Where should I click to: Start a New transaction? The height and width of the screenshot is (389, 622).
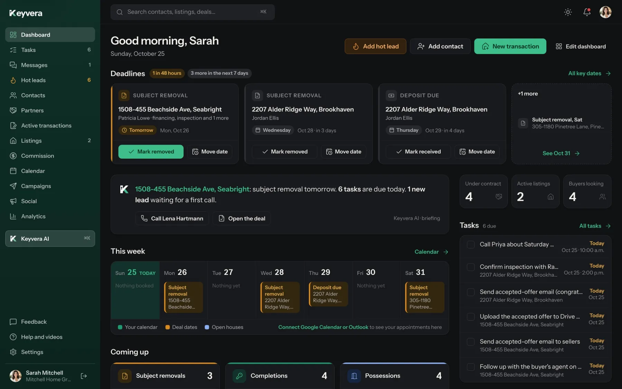[510, 46]
